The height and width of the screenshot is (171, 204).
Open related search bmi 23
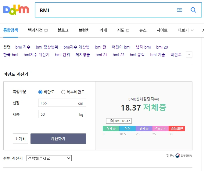tap(118, 55)
